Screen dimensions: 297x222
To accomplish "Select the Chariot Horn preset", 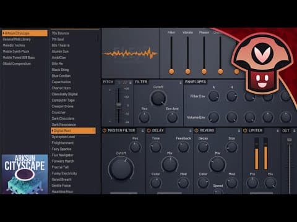I will [61, 88].
